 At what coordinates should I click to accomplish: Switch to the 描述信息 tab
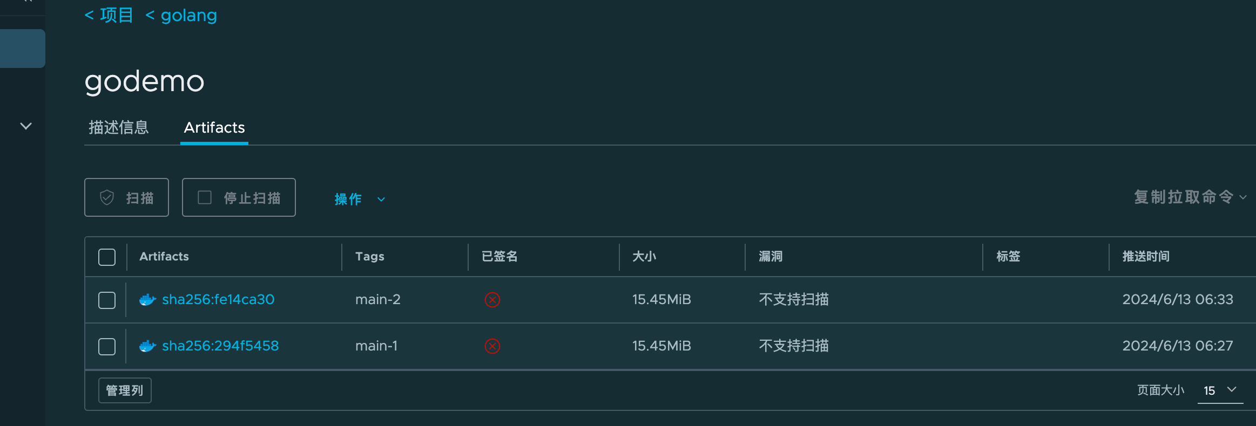pyautogui.click(x=119, y=127)
